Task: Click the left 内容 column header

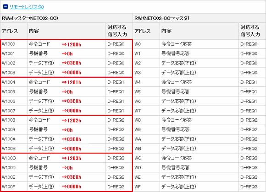Action: pyautogui.click(x=33, y=31)
